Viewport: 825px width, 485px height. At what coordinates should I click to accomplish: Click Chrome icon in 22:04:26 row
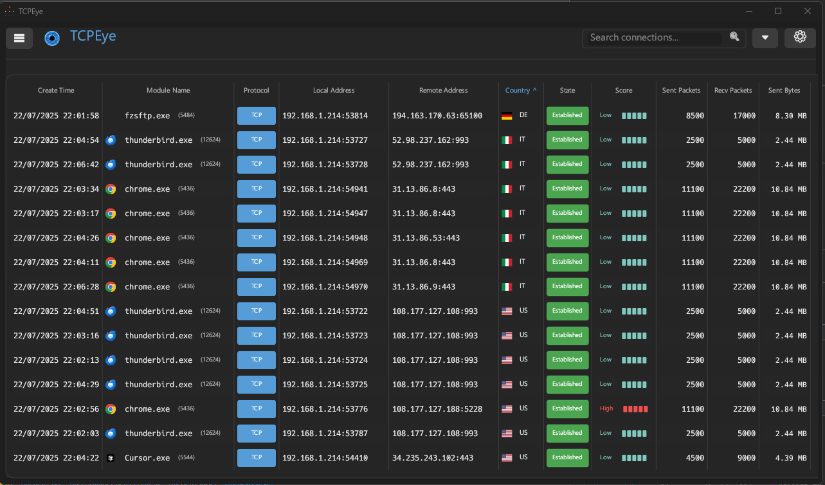click(111, 238)
